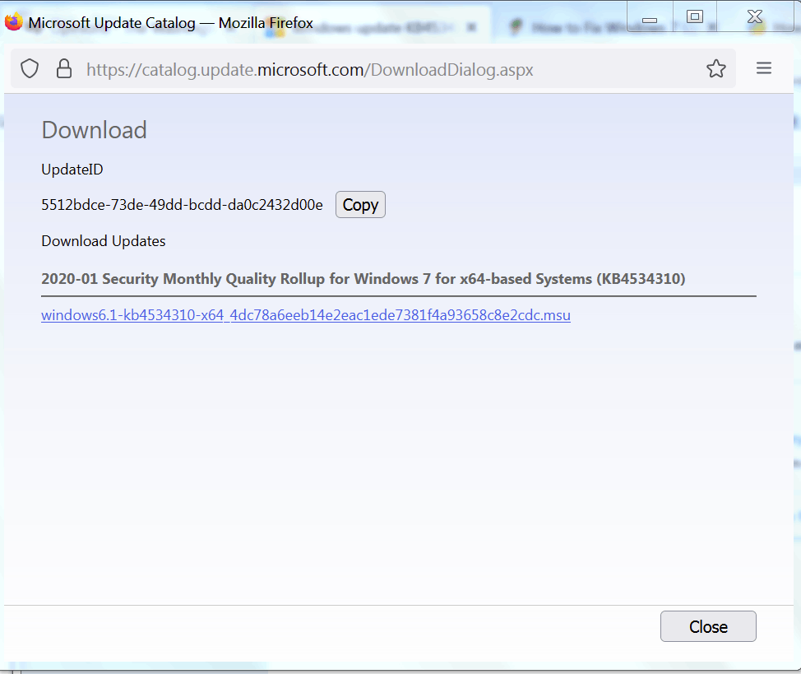Bookmark this page with the star icon
The width and height of the screenshot is (801, 674).
tap(716, 68)
